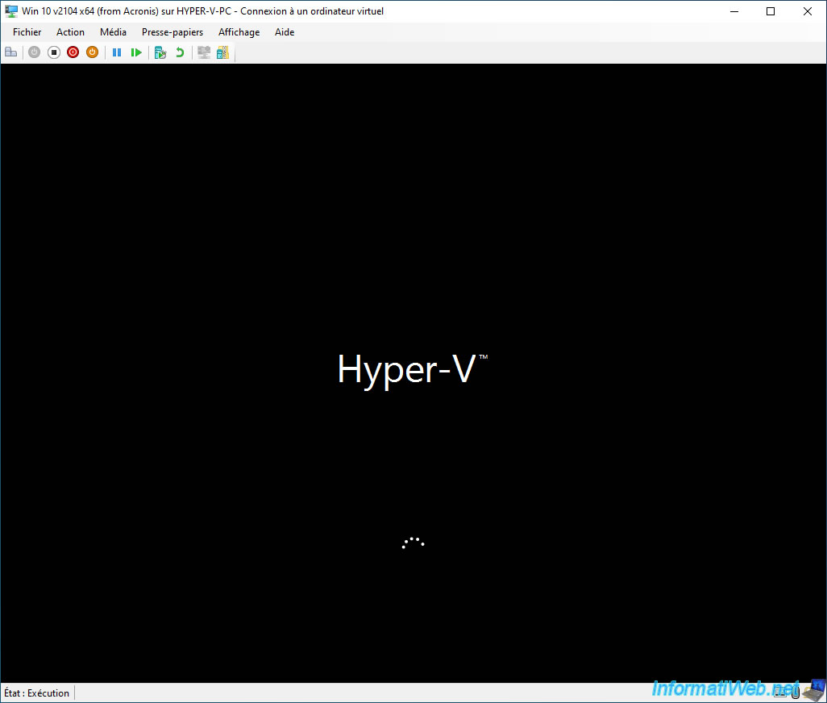Image resolution: width=827 pixels, height=703 pixels.
Task: Click the État : Exécution status text
Action: coord(36,693)
